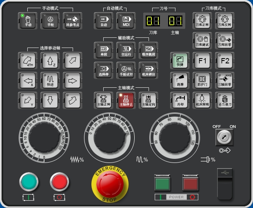Switch on machine lighting (机床照明)
The width and height of the screenshot is (253, 208).
coord(202,100)
